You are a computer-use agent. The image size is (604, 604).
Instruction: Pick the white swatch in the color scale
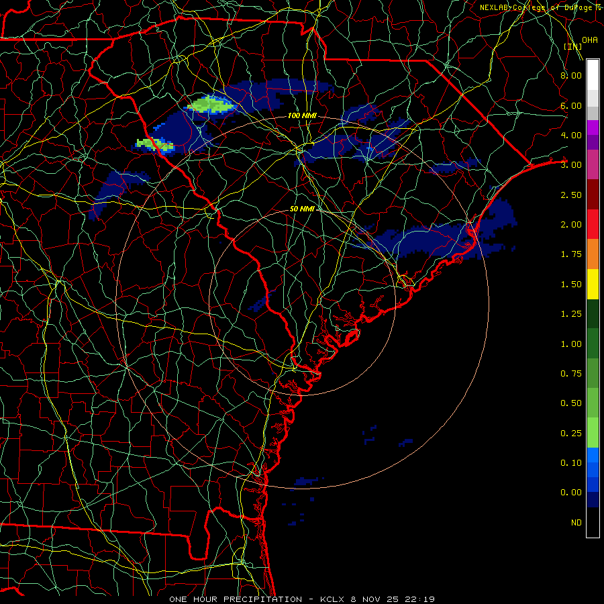pyautogui.click(x=593, y=75)
